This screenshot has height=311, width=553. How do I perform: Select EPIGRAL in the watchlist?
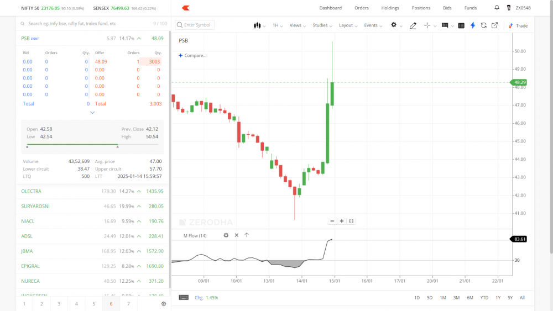click(x=92, y=266)
